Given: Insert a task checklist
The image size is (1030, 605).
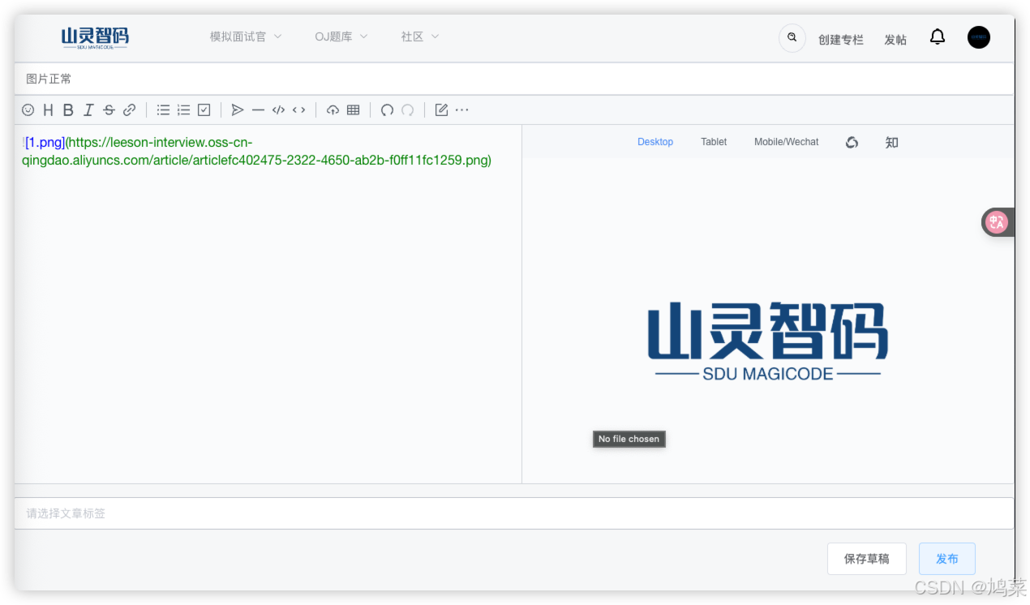Looking at the screenshot, I should click(204, 110).
